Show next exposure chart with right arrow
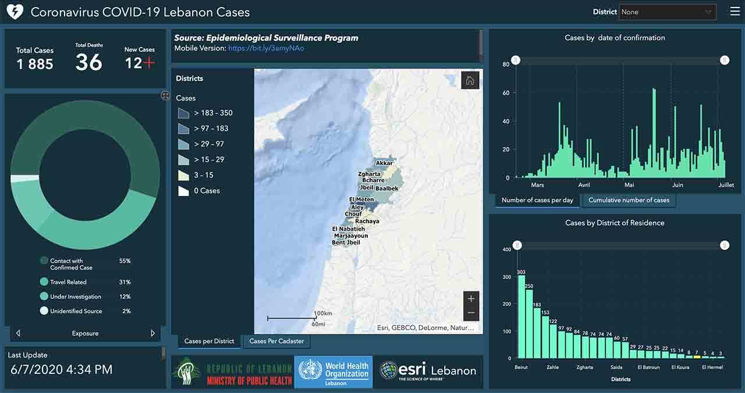 pyautogui.click(x=153, y=333)
